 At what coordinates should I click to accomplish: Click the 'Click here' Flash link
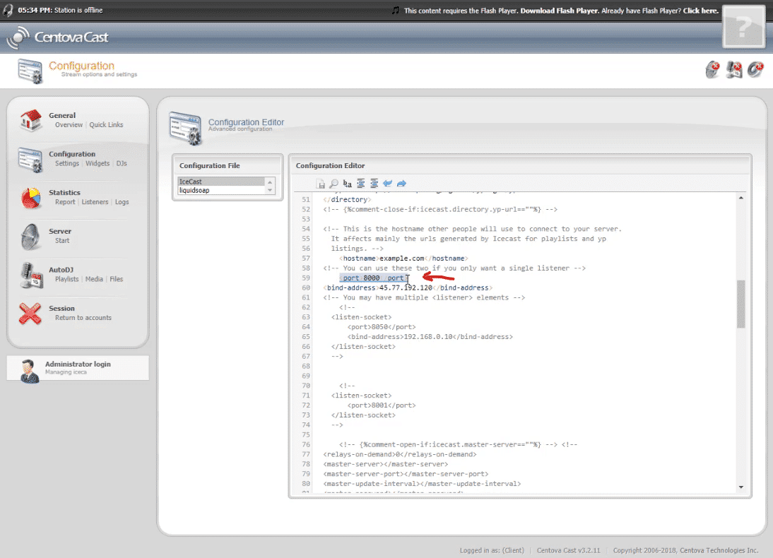coord(700,11)
